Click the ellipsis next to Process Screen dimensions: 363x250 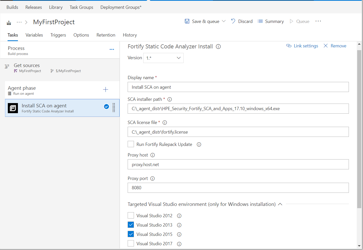[112, 49]
